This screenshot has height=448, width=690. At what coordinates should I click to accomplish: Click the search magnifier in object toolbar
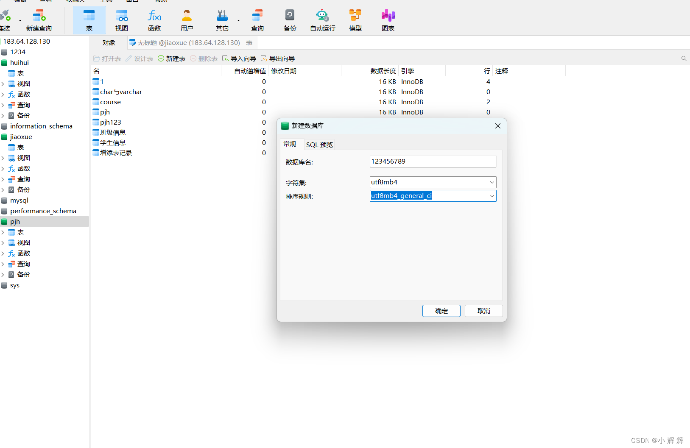684,58
